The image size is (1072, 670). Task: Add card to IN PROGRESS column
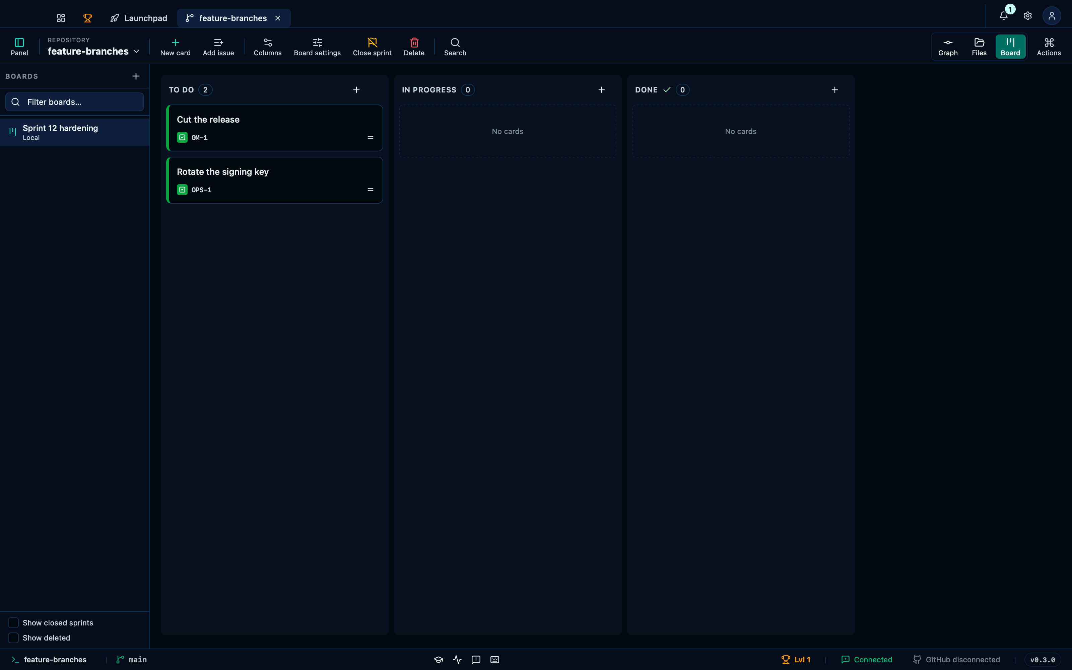602,90
